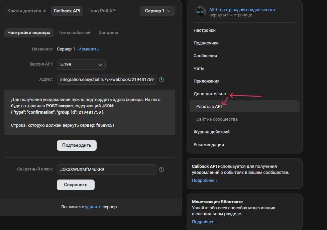Screen dimensions: 327x230
Task: Click the A30 community avatar
Action: click(200, 12)
